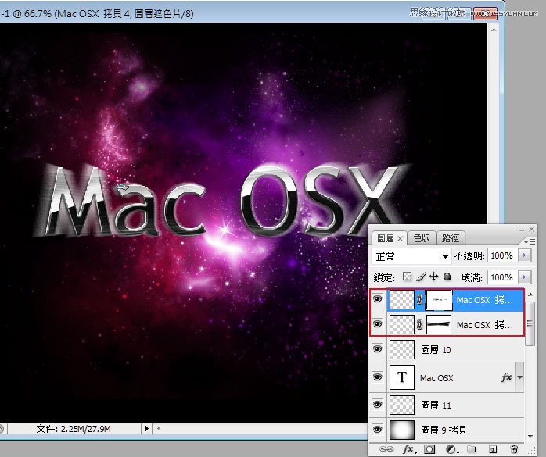Click the 圖層 10 layer thumbnail
This screenshot has height=457, width=546.
point(402,349)
